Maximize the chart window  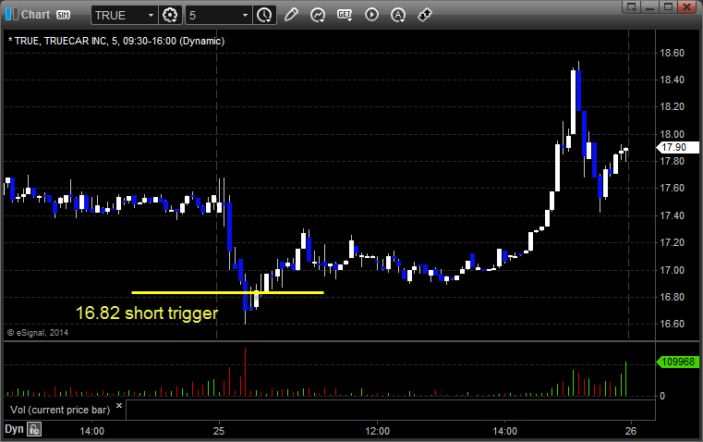coord(668,6)
